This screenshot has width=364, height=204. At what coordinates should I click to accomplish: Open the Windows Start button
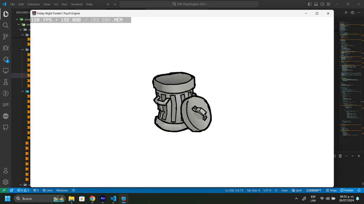(8, 199)
